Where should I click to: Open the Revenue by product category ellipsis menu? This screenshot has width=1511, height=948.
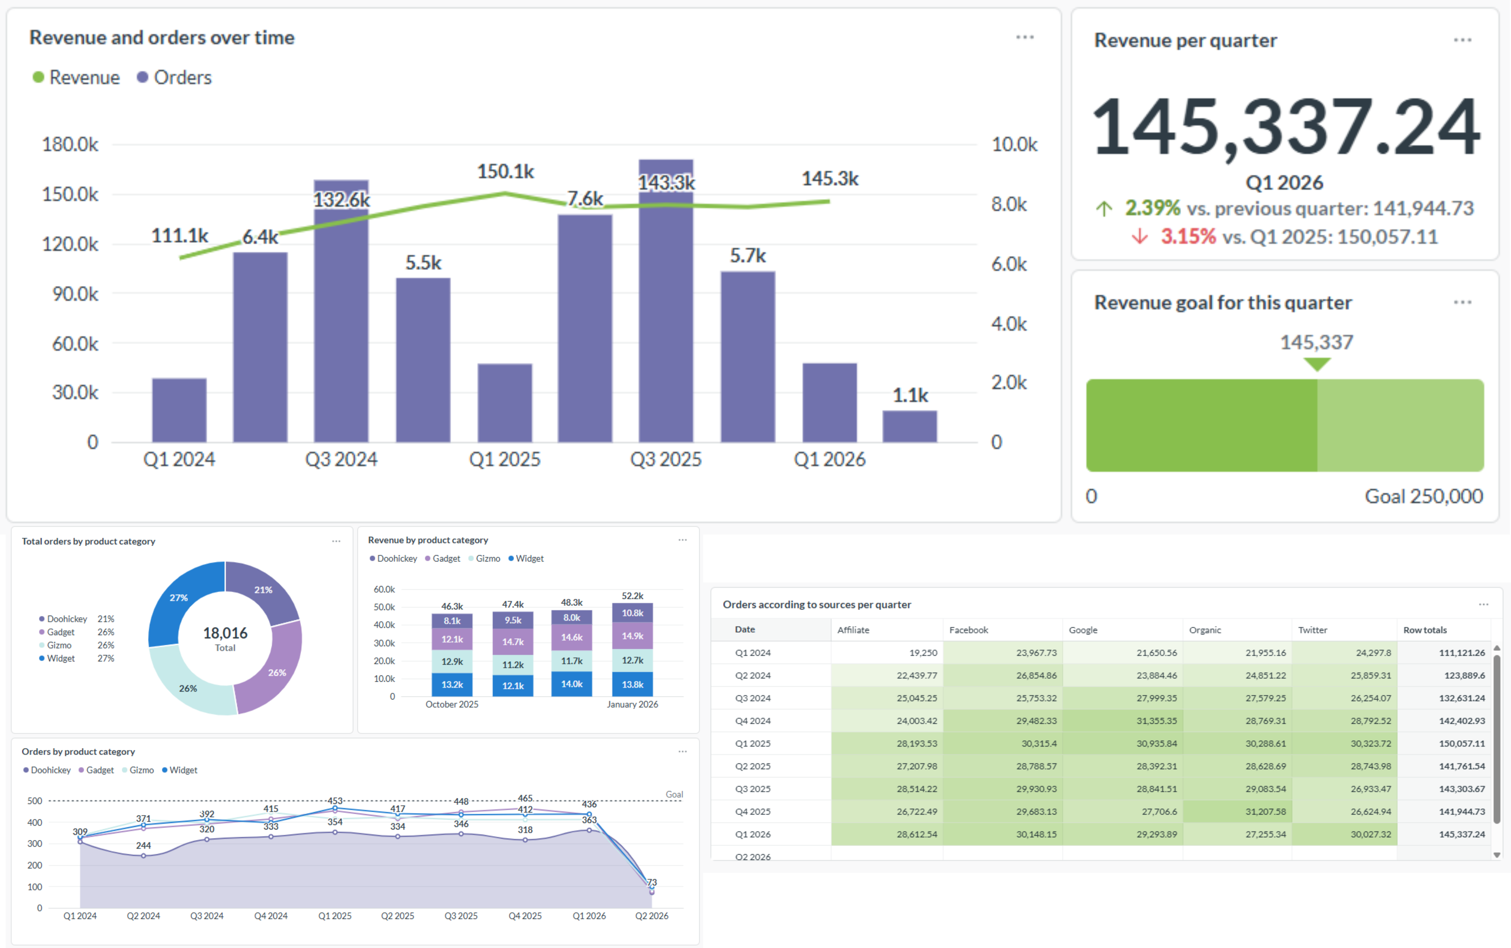[x=682, y=540]
